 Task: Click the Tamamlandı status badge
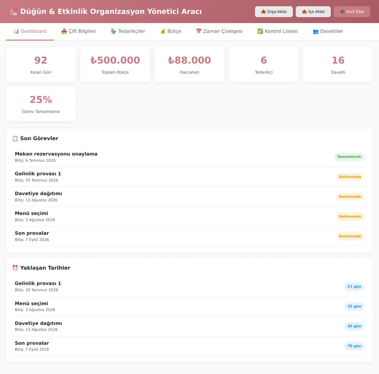(349, 157)
